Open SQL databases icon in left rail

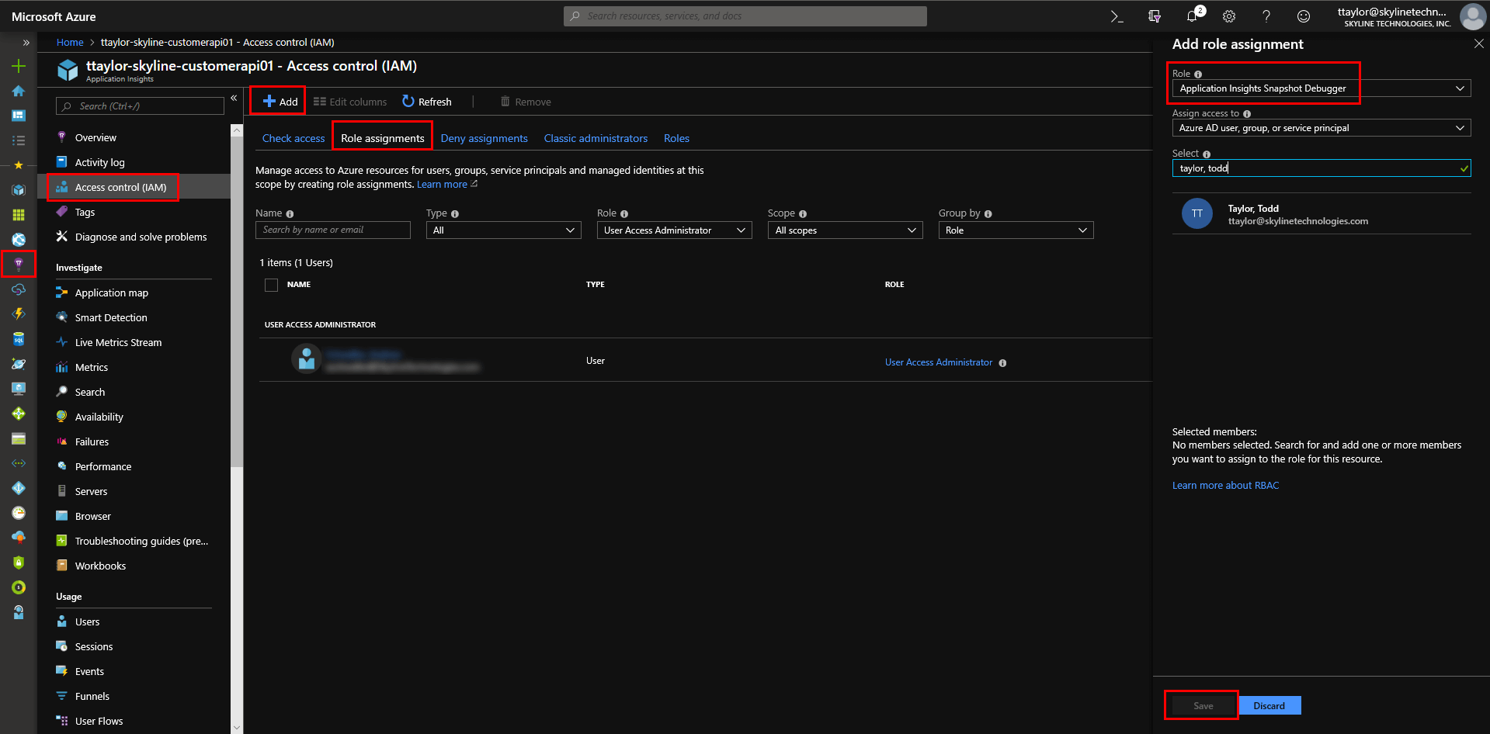click(19, 339)
